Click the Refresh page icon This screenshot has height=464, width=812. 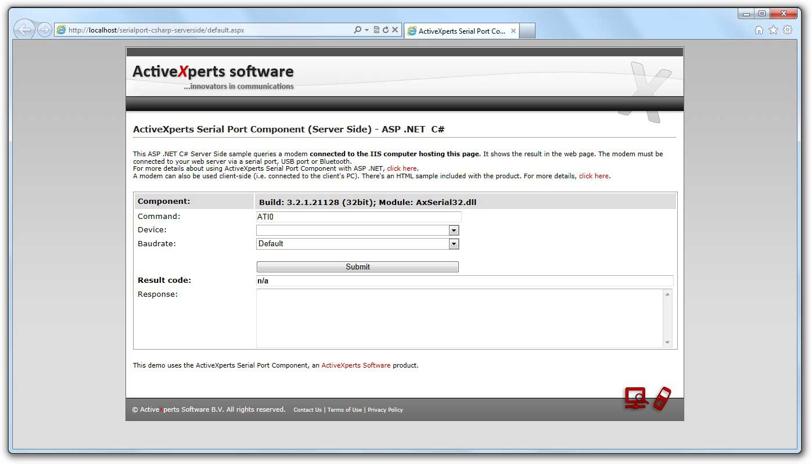point(385,30)
